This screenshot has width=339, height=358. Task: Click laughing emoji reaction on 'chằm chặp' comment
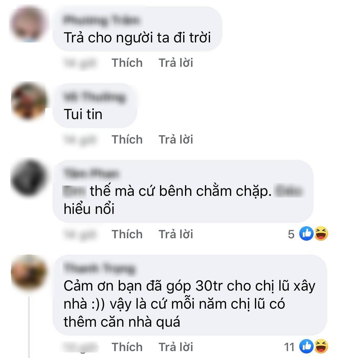point(321,233)
